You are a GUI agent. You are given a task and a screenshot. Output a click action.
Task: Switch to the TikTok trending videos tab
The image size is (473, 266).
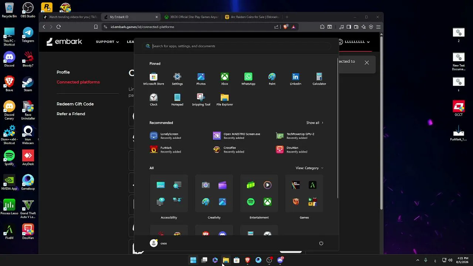pyautogui.click(x=70, y=17)
